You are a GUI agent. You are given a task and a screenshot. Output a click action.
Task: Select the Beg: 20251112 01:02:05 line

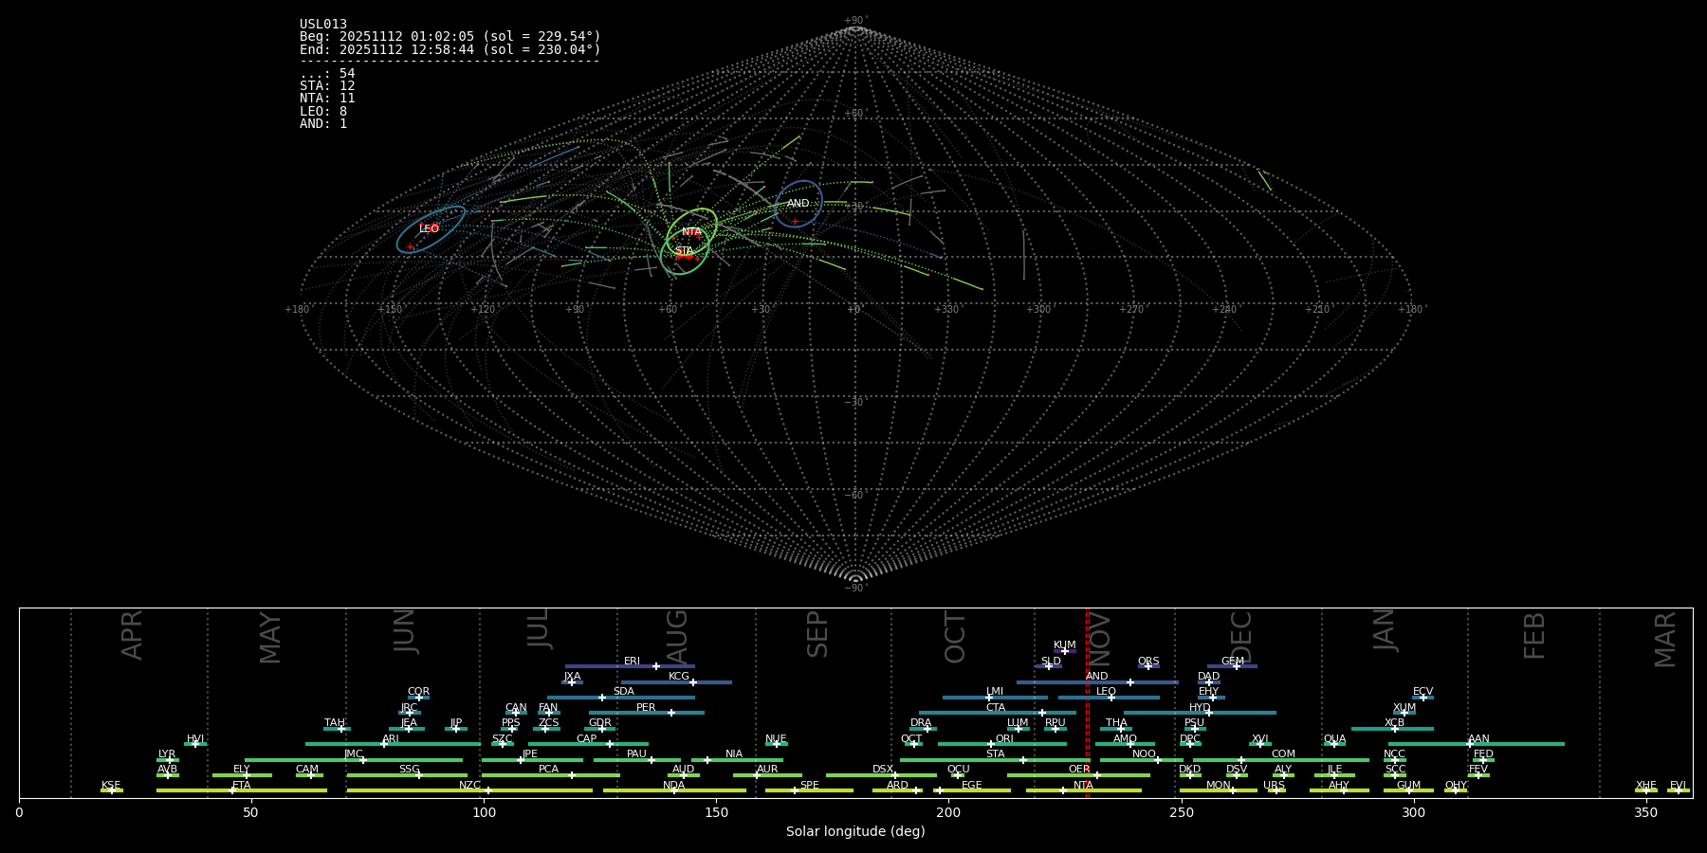450,37
